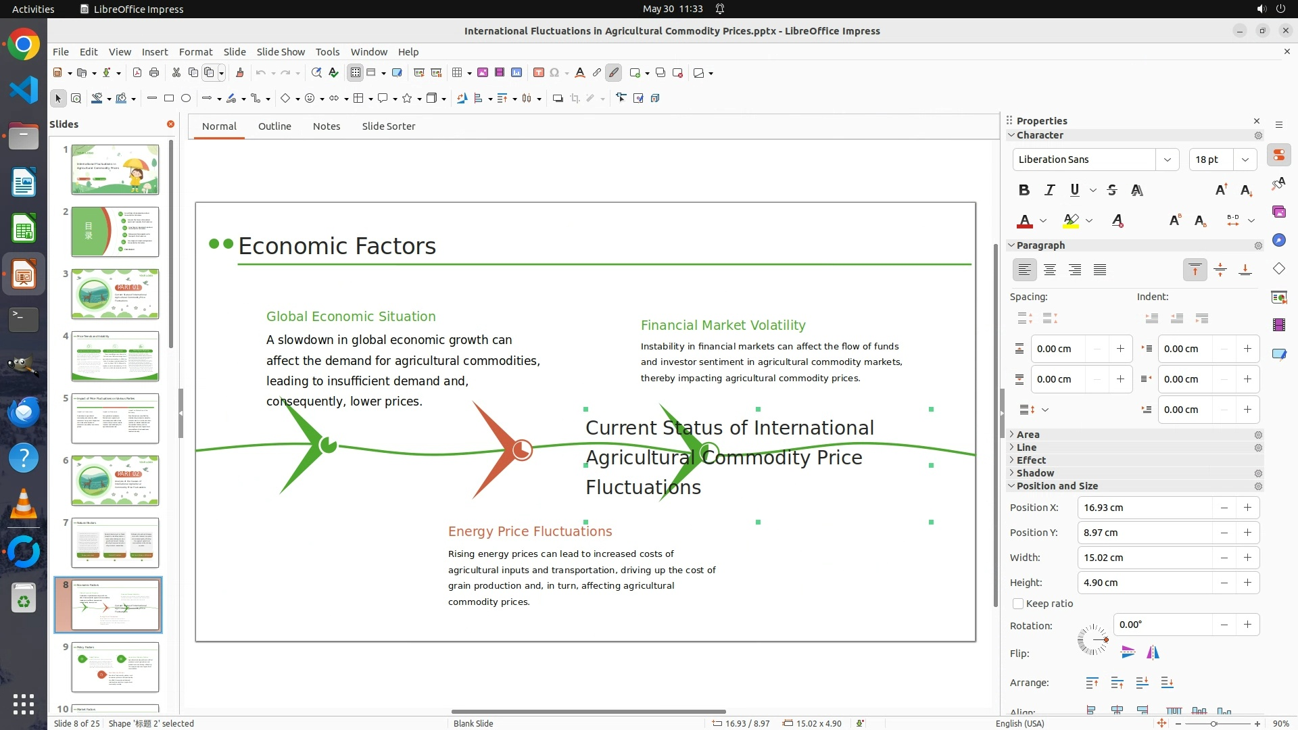Viewport: 1298px width, 730px height.
Task: Click the Increase Font Size icon
Action: [1221, 191]
